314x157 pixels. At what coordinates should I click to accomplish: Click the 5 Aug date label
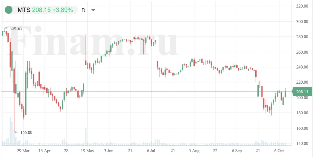click(x=194, y=151)
